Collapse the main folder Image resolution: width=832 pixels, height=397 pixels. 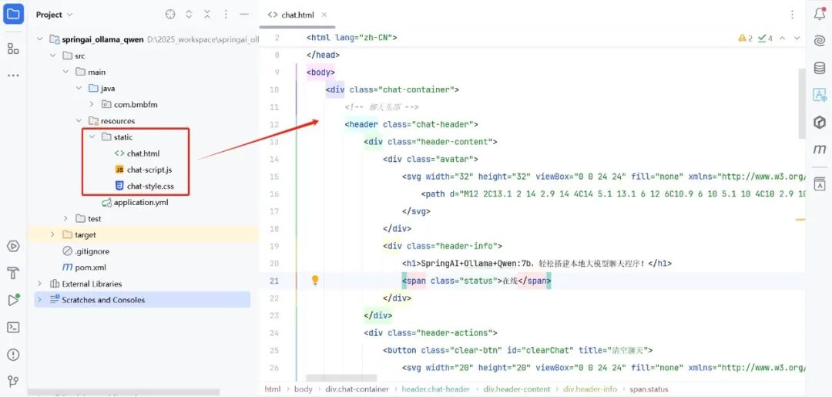(x=65, y=72)
